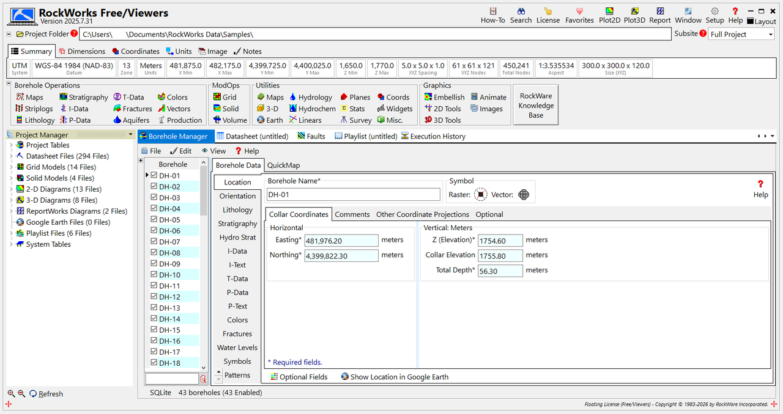Launch the Plot2D window
The image size is (783, 414).
tap(609, 15)
